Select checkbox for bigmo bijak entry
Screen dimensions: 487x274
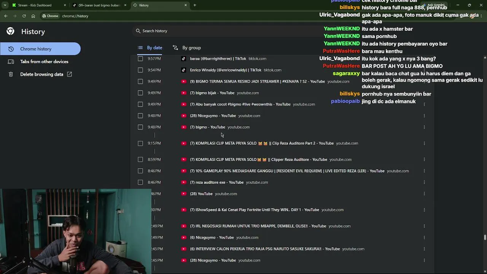point(140,93)
